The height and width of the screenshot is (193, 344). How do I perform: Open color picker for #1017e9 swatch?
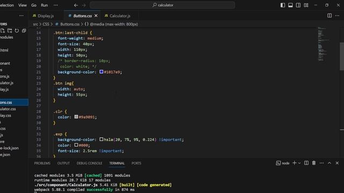[x=101, y=71]
